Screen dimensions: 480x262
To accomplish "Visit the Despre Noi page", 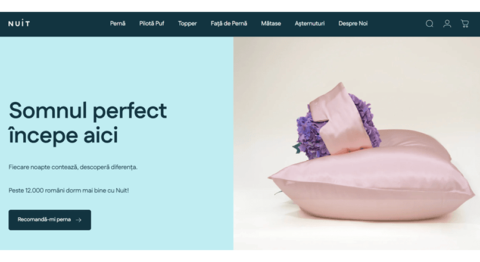I will 353,23.
